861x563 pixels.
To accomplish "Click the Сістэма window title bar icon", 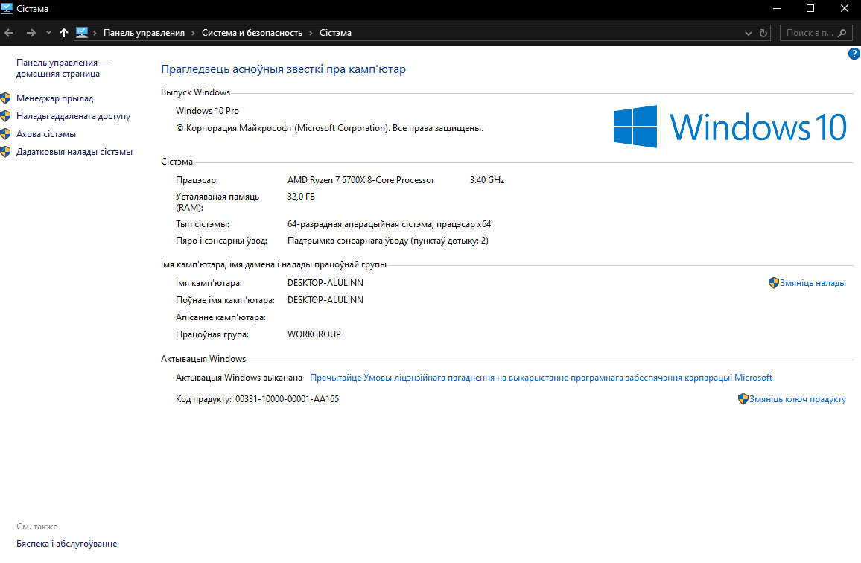I will click(7, 9).
